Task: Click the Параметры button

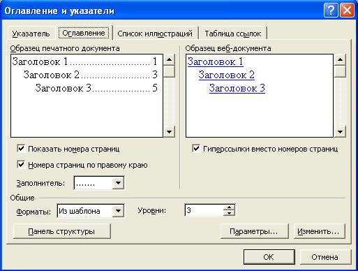Action: pyautogui.click(x=254, y=231)
